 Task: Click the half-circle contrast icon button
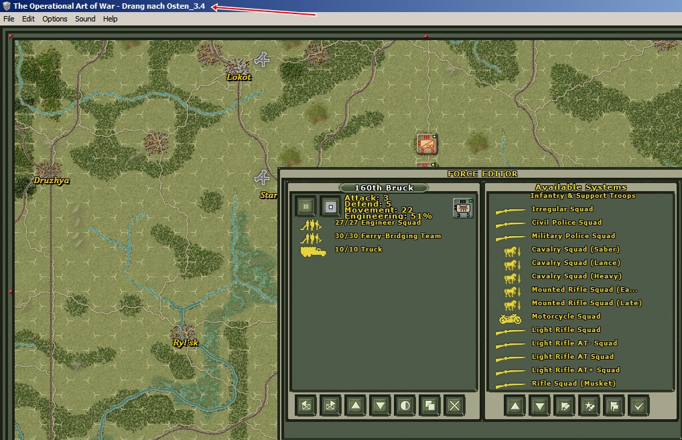tap(405, 406)
